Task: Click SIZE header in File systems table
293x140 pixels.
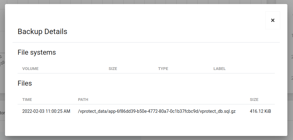Action: click(113, 69)
